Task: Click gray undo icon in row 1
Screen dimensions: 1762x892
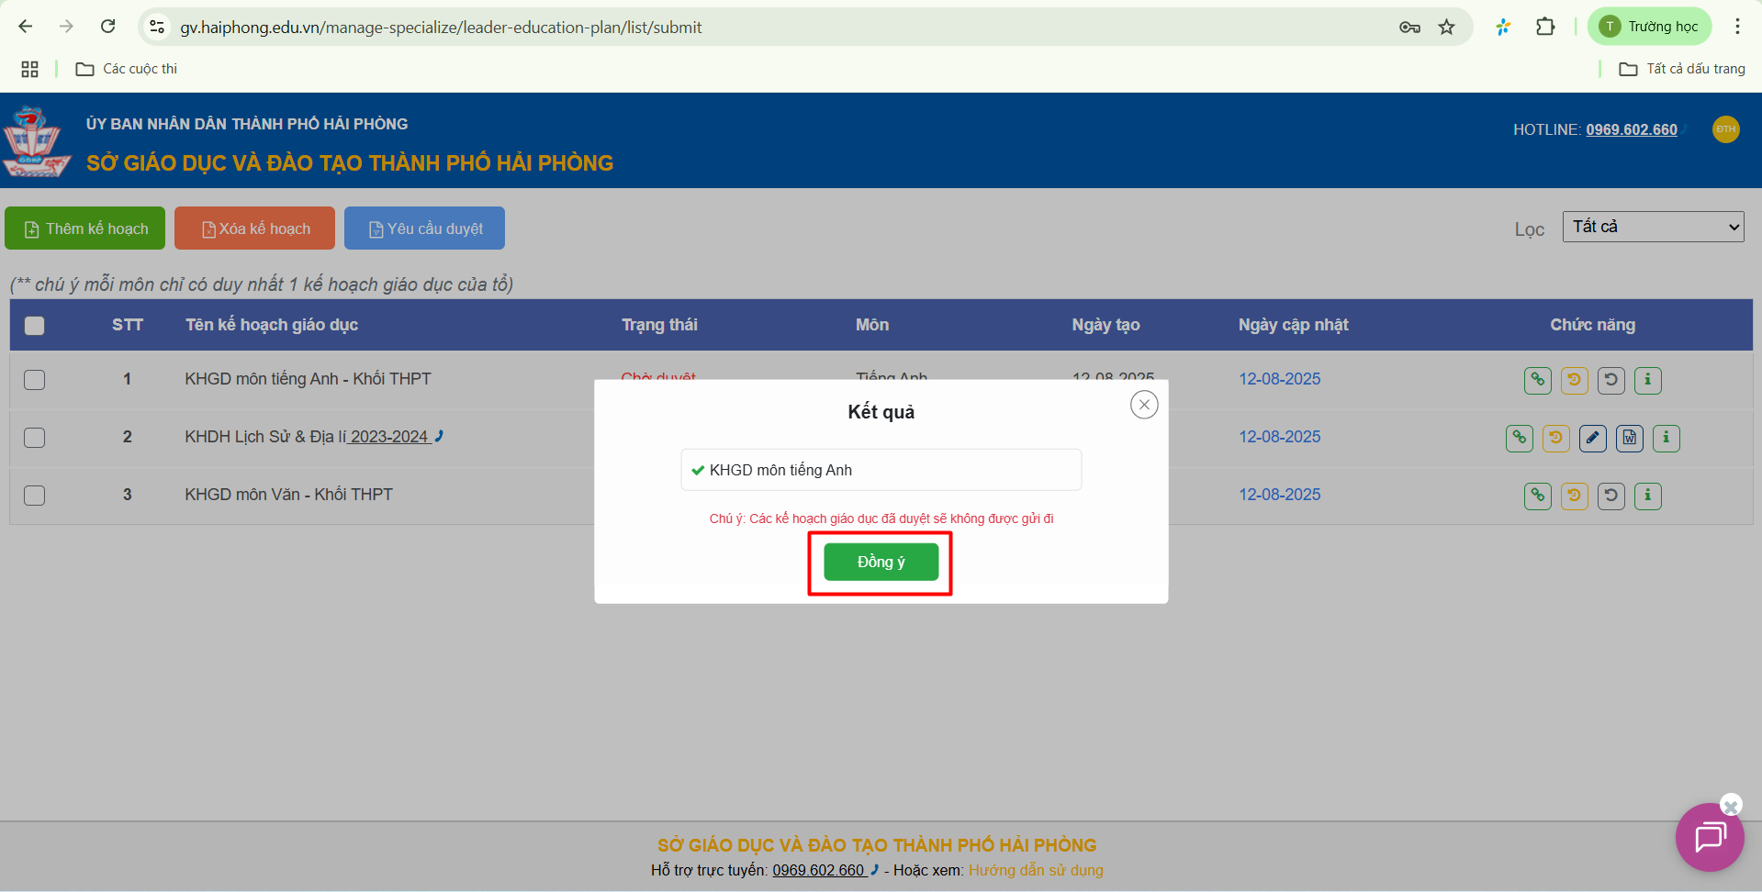Action: [x=1610, y=380]
